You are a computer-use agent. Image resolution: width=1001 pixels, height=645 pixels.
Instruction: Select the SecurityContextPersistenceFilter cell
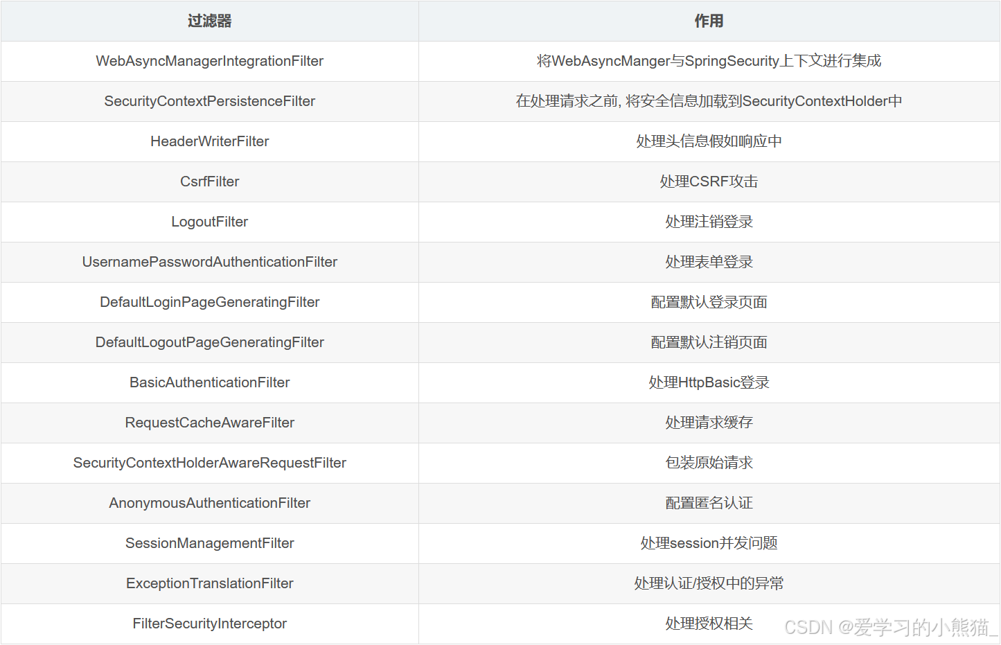click(x=209, y=101)
